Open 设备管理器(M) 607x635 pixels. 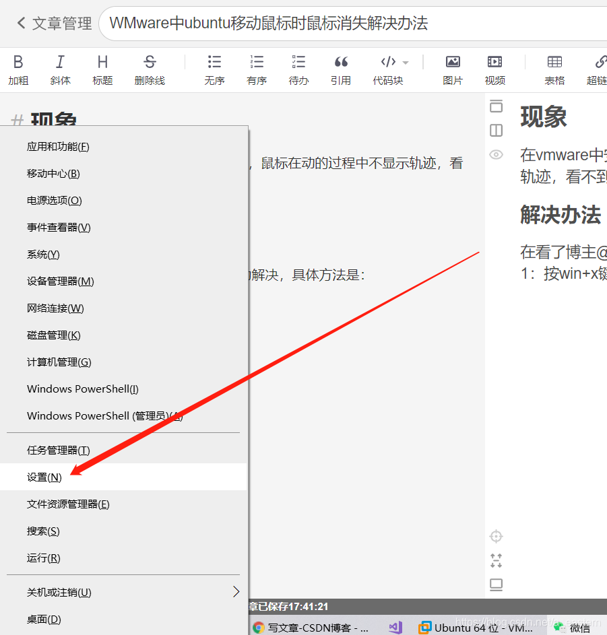(x=123, y=281)
